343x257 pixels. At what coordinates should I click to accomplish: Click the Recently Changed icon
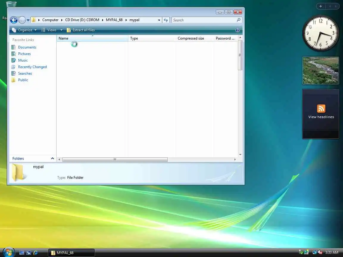14,67
